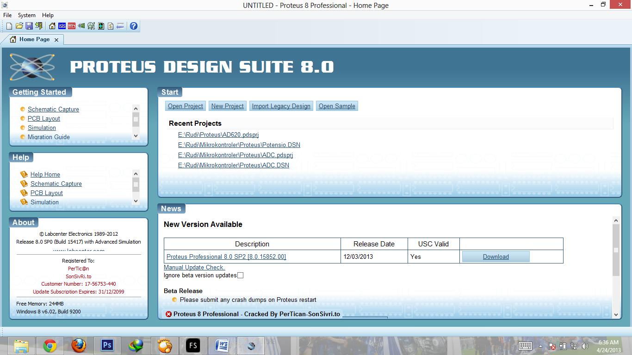Image resolution: width=632 pixels, height=355 pixels.
Task: Show hidden system tray icons
Action: coord(540,346)
